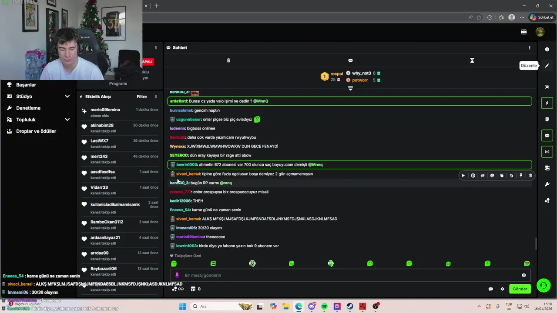Click why_not3 leaderboard entry

363,73
